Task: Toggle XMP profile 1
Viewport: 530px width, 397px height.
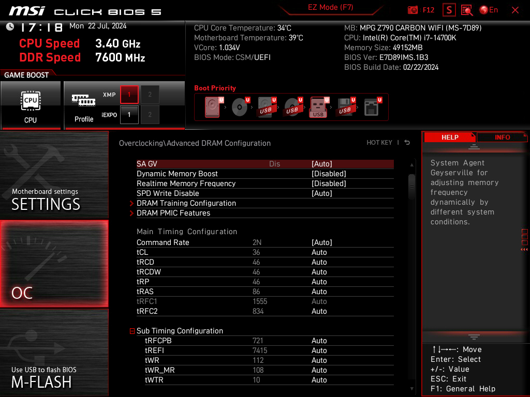Action: (129, 95)
